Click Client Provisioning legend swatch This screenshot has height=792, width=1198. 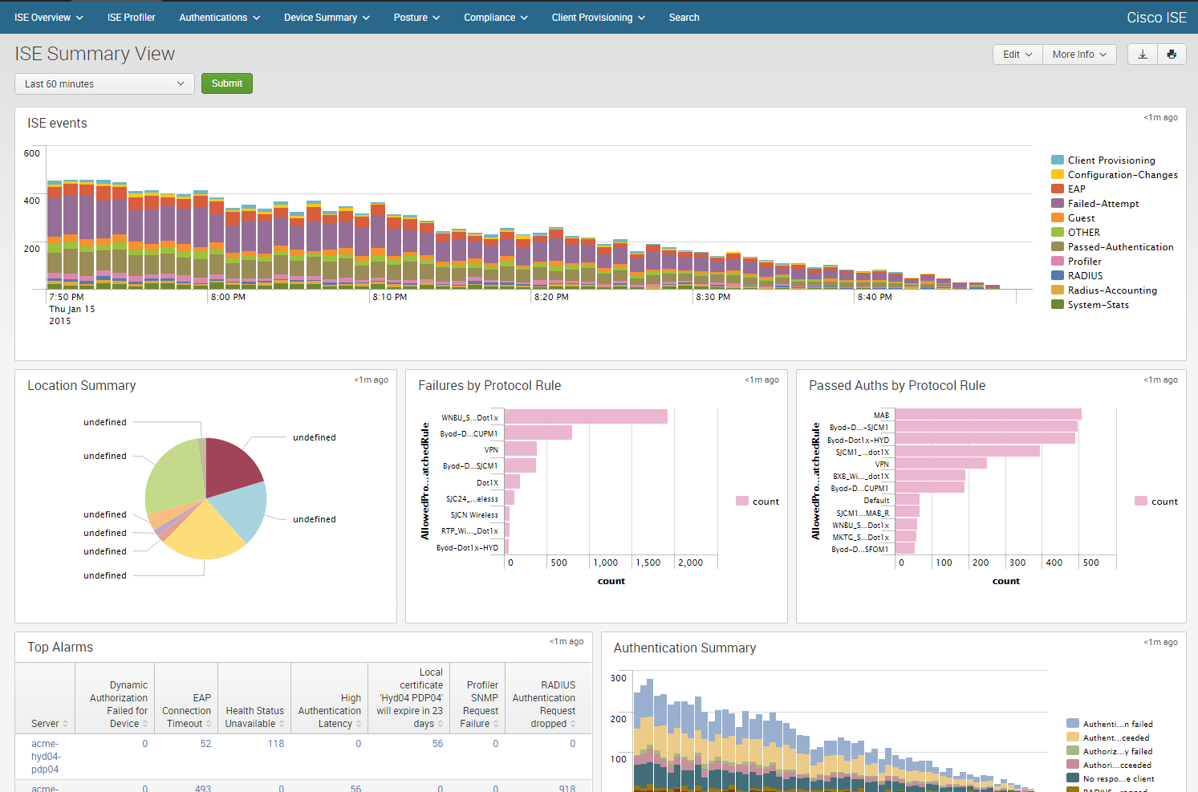[x=1058, y=160]
